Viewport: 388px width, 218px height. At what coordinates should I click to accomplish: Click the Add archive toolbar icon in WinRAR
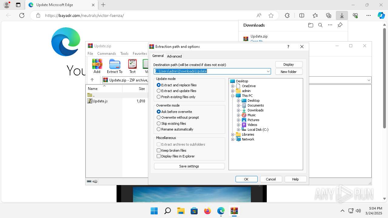[x=97, y=66]
